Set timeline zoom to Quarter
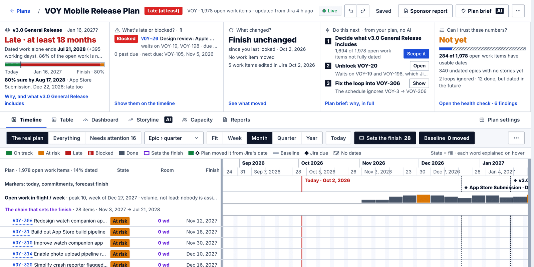534x267 pixels. tap(287, 138)
